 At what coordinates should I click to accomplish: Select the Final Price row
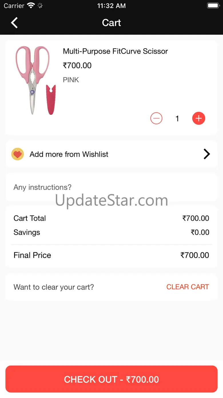(111, 255)
